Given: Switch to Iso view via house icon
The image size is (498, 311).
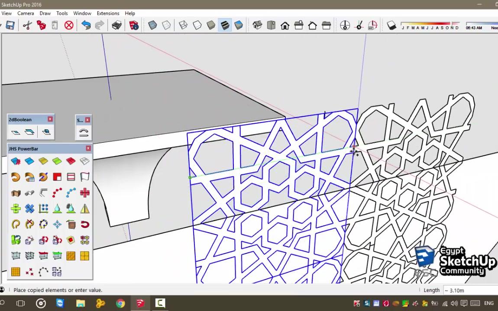Looking at the screenshot, I should [x=257, y=26].
